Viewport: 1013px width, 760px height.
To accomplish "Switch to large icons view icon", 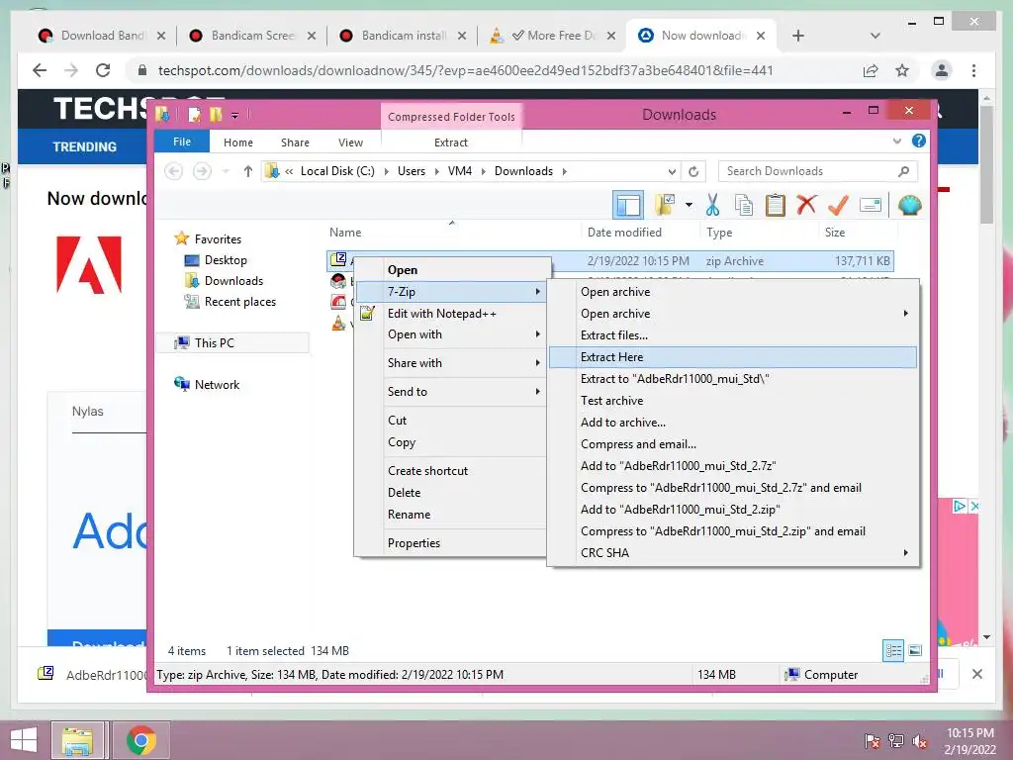I will (x=915, y=650).
